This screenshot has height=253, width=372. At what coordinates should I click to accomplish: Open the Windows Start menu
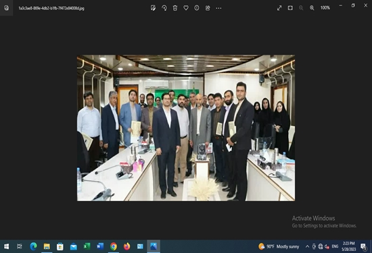[x=6, y=246]
